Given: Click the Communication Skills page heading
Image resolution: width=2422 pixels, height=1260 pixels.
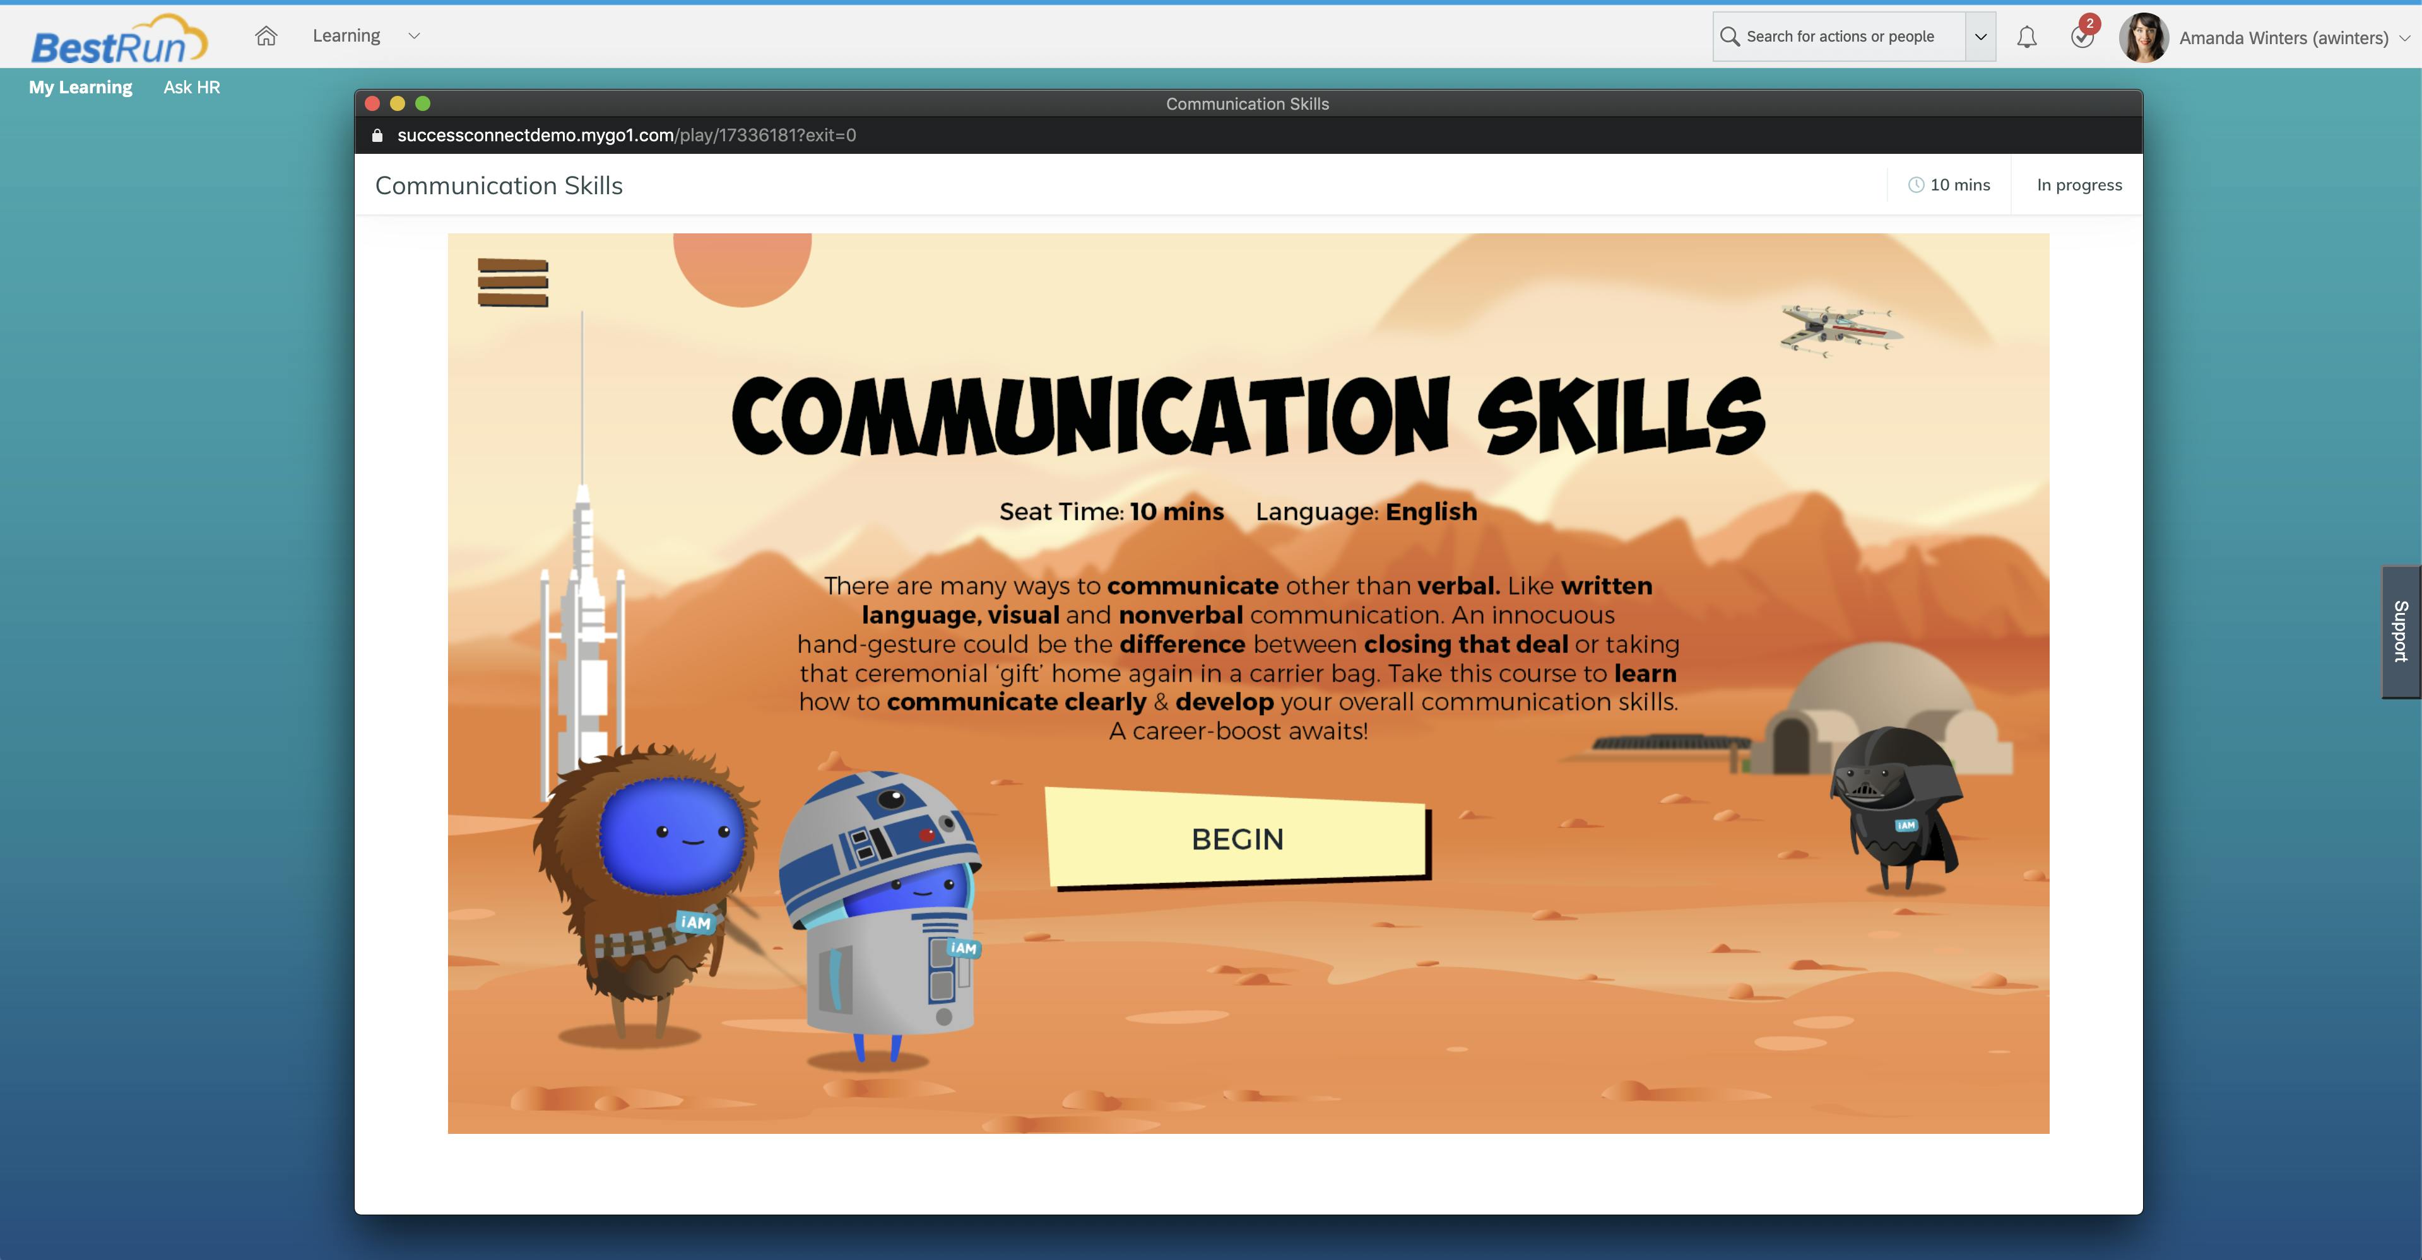Looking at the screenshot, I should point(499,185).
